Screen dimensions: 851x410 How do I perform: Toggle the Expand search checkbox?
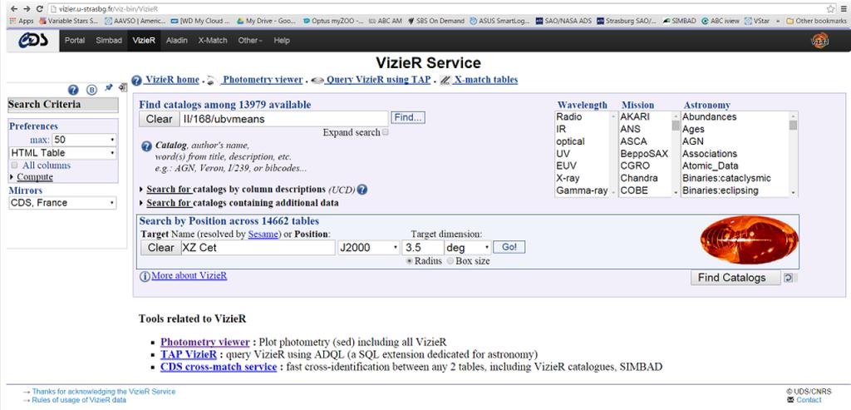pos(386,132)
